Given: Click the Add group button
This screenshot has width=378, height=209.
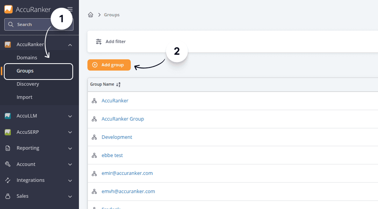Looking at the screenshot, I should 109,65.
